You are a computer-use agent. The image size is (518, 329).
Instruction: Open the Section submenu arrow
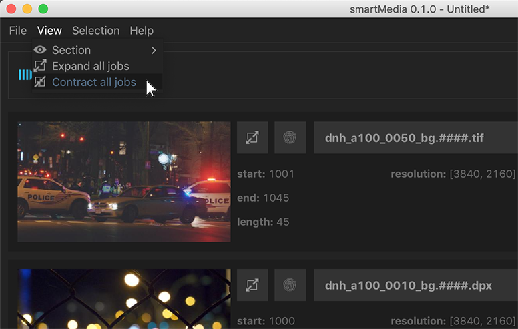pyautogui.click(x=153, y=50)
